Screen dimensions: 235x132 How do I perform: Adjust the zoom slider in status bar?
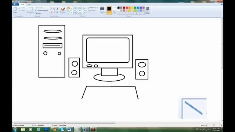click(x=214, y=125)
